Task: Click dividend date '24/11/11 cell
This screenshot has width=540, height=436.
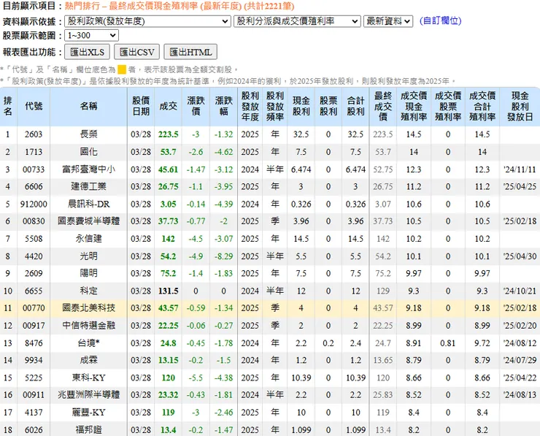Action: click(x=520, y=169)
